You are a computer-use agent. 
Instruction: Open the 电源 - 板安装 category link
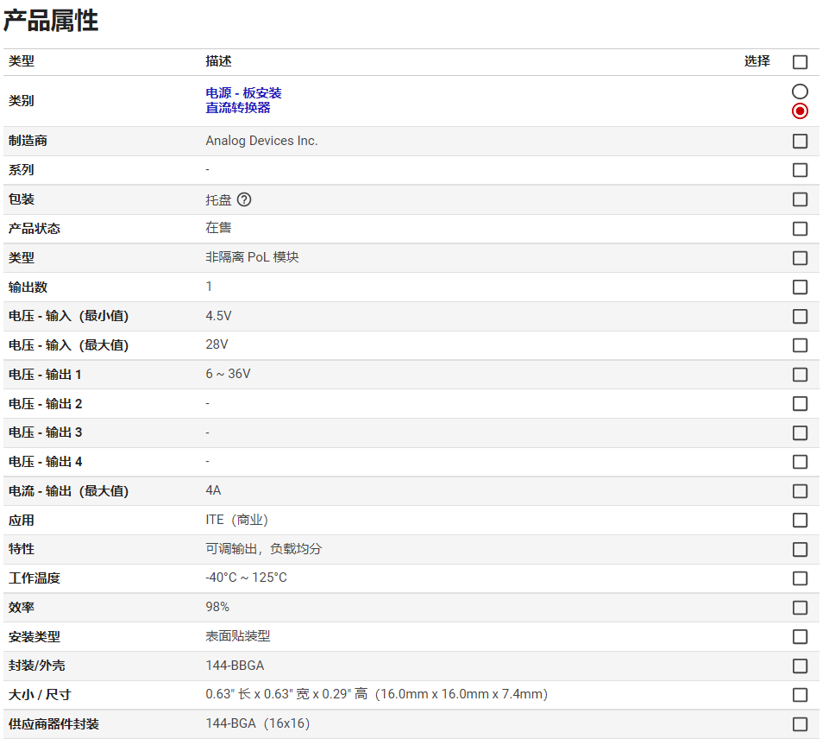(x=243, y=93)
